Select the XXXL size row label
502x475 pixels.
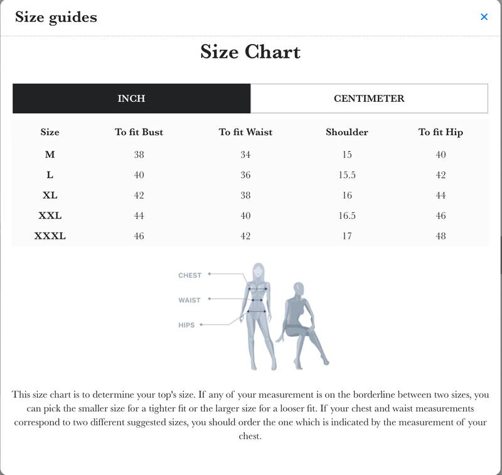point(50,236)
